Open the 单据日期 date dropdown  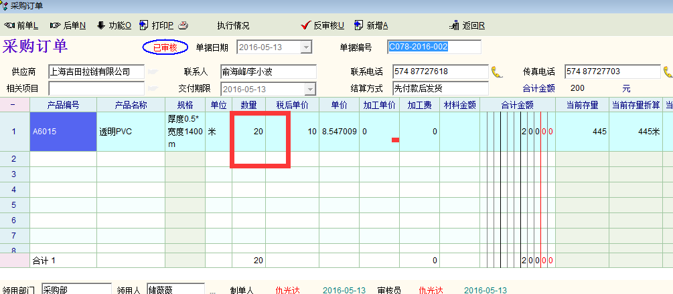306,47
